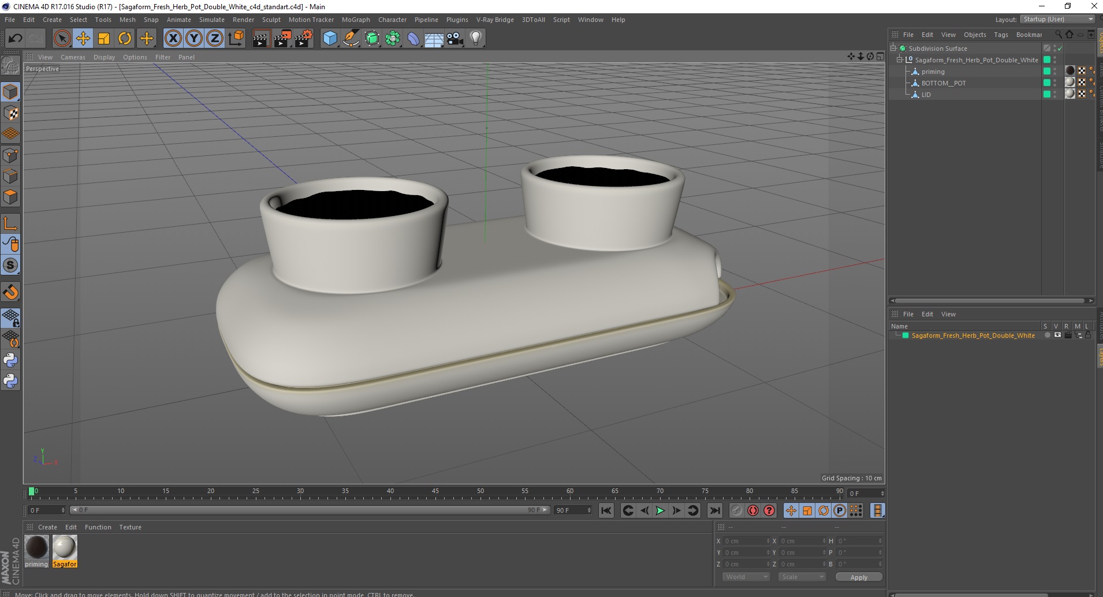Select the priming object in tree
1103x597 pixels.
coord(933,72)
